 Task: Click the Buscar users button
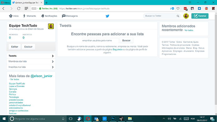pyautogui.click(x=126, y=40)
